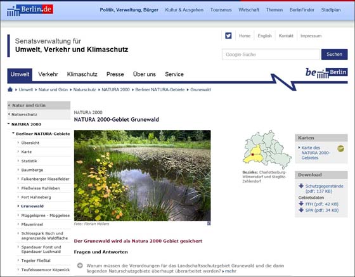Click the mehr link after the question
The image size is (355, 277).
click(x=230, y=271)
